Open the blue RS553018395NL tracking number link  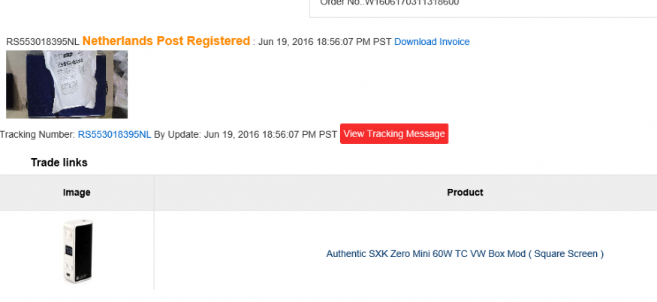pyautogui.click(x=114, y=134)
